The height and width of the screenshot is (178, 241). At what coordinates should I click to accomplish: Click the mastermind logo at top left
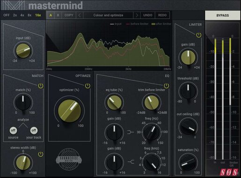click(x=43, y=5)
